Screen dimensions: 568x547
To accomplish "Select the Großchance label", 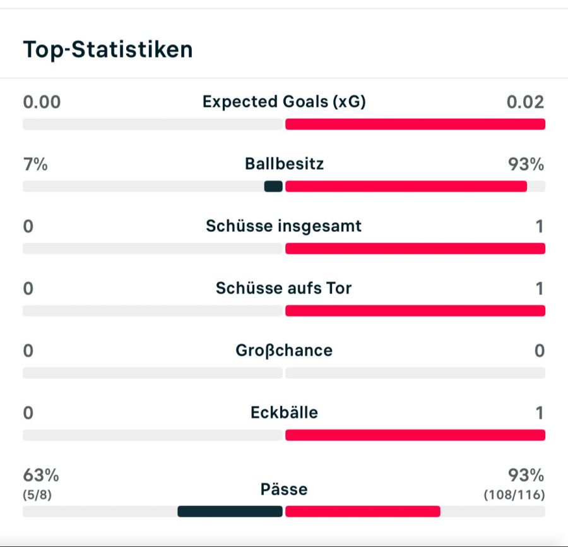I will coord(284,351).
